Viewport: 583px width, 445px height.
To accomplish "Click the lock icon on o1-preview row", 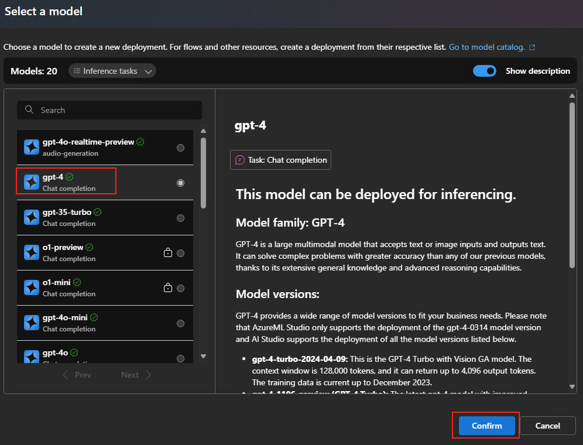I will (x=168, y=252).
